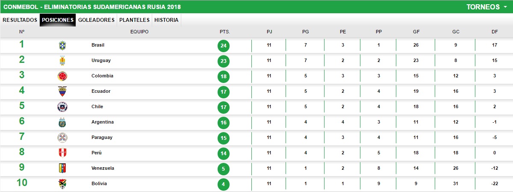Click the Chile team crest icon
The width and height of the screenshot is (513, 192).
[62, 107]
